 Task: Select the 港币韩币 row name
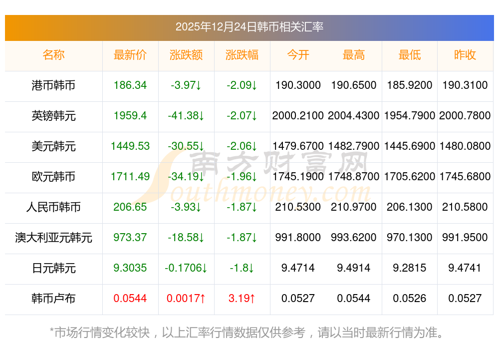53,85
